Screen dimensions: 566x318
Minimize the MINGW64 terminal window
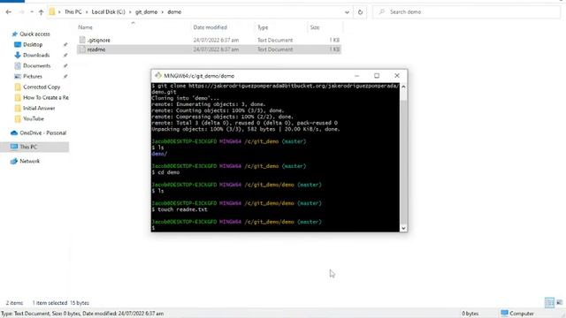pyautogui.click(x=356, y=76)
